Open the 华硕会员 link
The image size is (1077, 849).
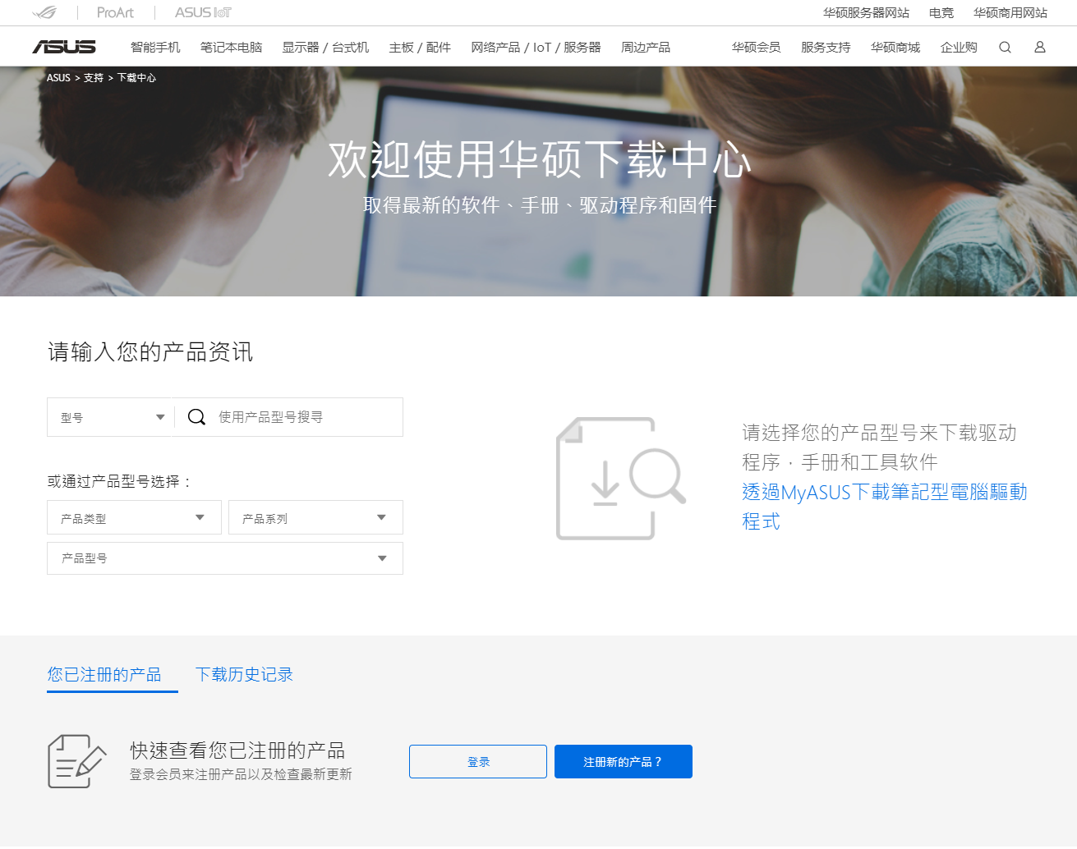tap(756, 47)
